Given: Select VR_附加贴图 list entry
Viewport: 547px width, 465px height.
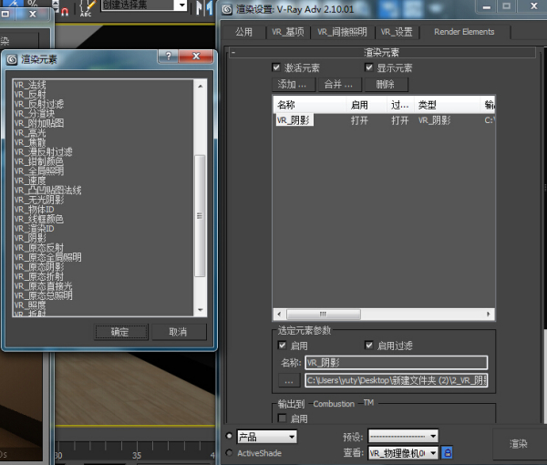Looking at the screenshot, I should coord(38,123).
